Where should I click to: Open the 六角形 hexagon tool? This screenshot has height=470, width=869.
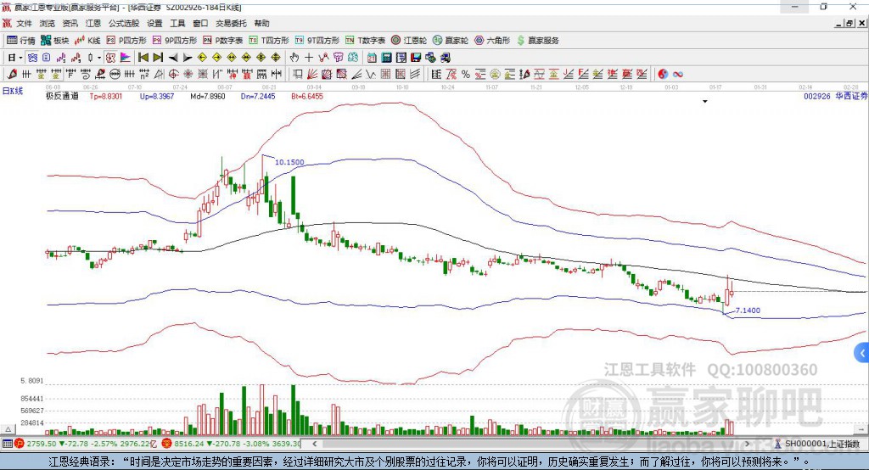tap(492, 41)
